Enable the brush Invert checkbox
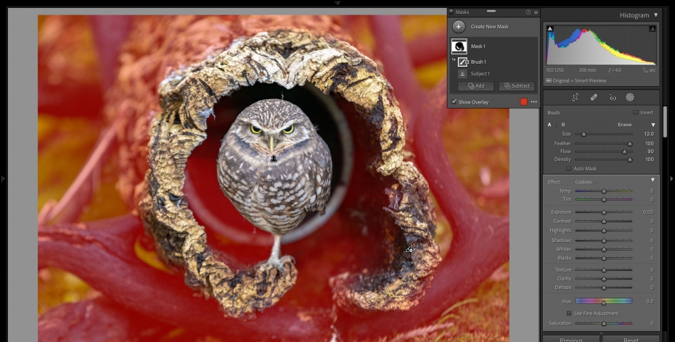Viewport: 675px width, 342px height. (x=635, y=112)
